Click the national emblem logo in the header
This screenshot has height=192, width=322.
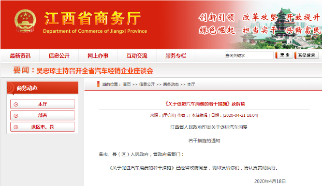(x=25, y=21)
